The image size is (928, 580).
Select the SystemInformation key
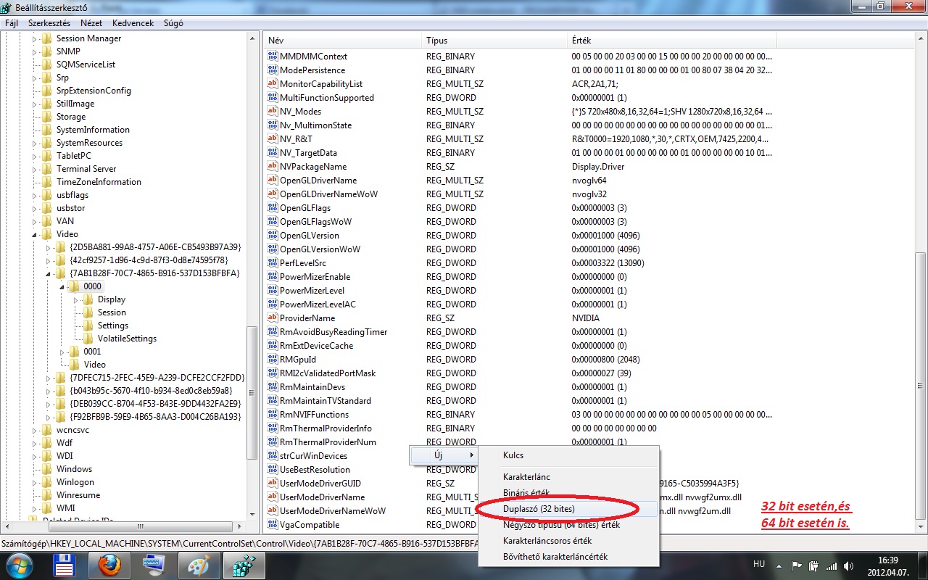tap(93, 130)
